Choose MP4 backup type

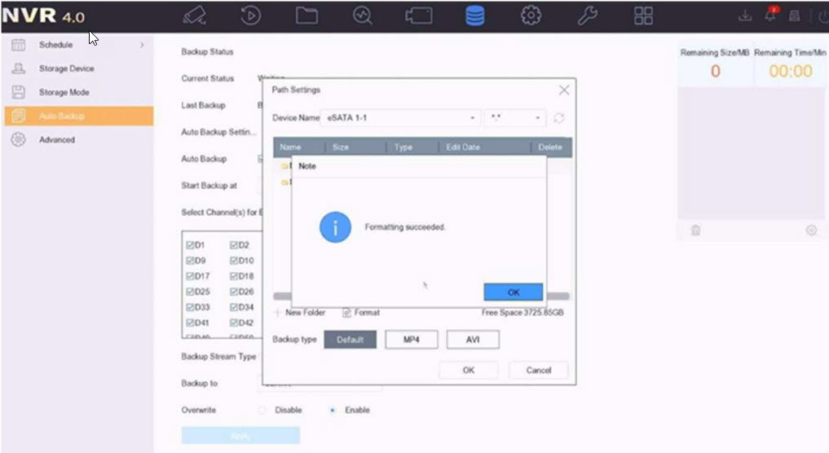[x=411, y=339]
